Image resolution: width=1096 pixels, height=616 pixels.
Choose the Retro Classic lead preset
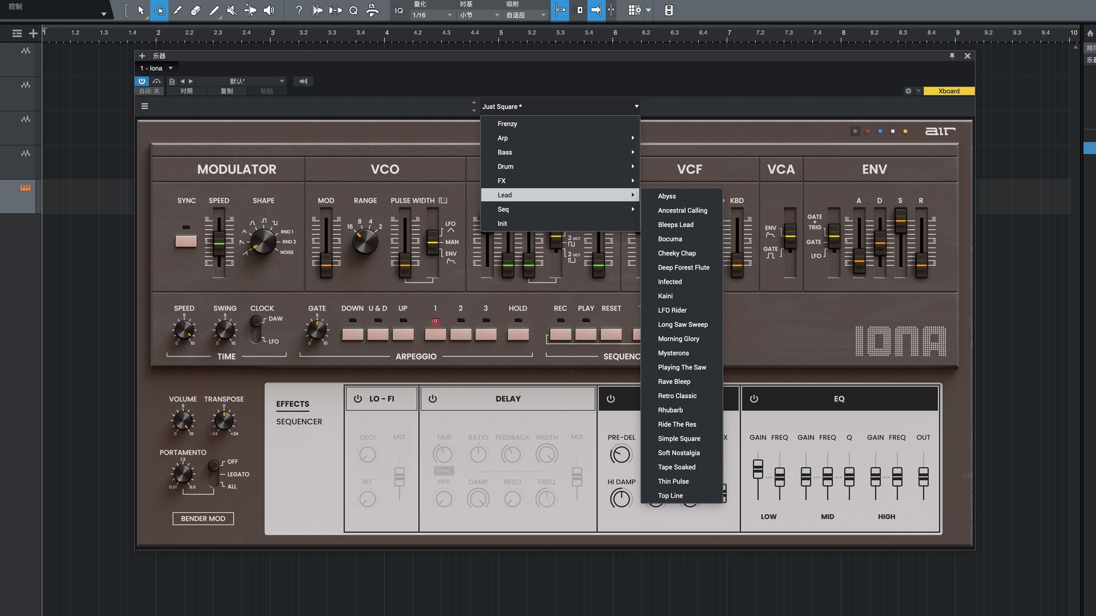click(677, 396)
